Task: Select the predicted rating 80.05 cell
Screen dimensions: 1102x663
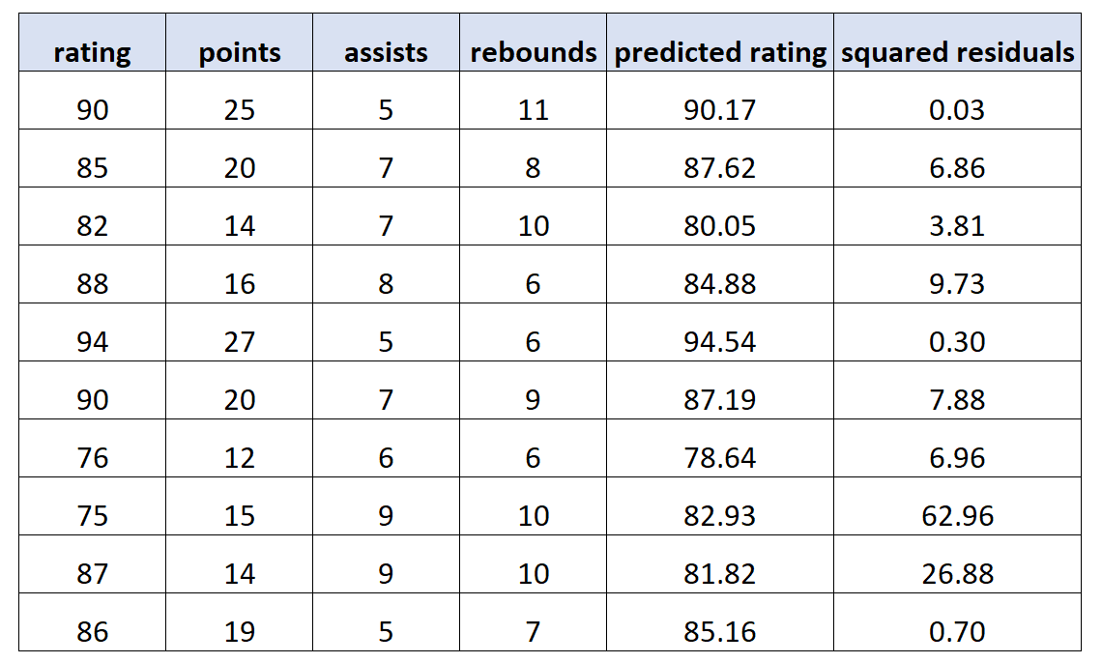Action: (720, 226)
